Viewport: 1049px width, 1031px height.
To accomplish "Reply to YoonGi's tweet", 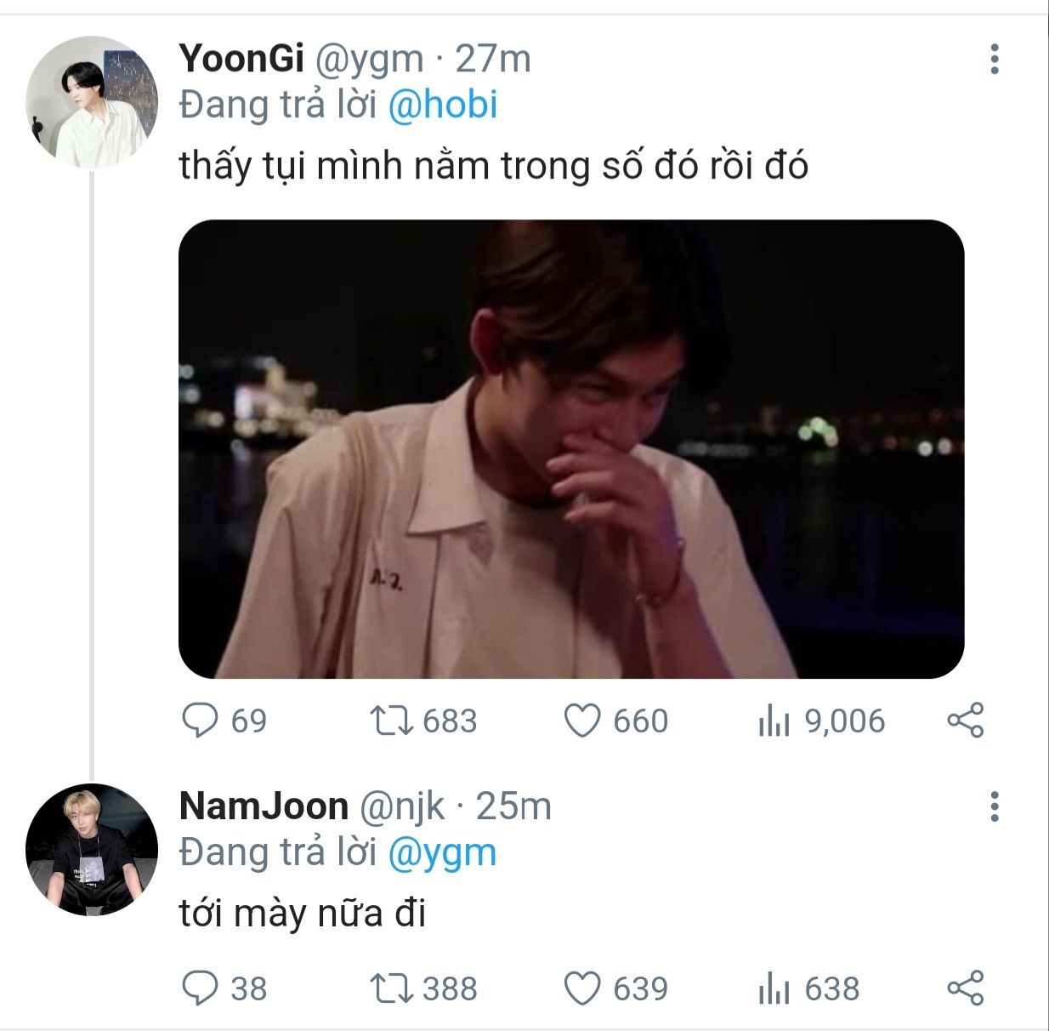I will (x=201, y=721).
